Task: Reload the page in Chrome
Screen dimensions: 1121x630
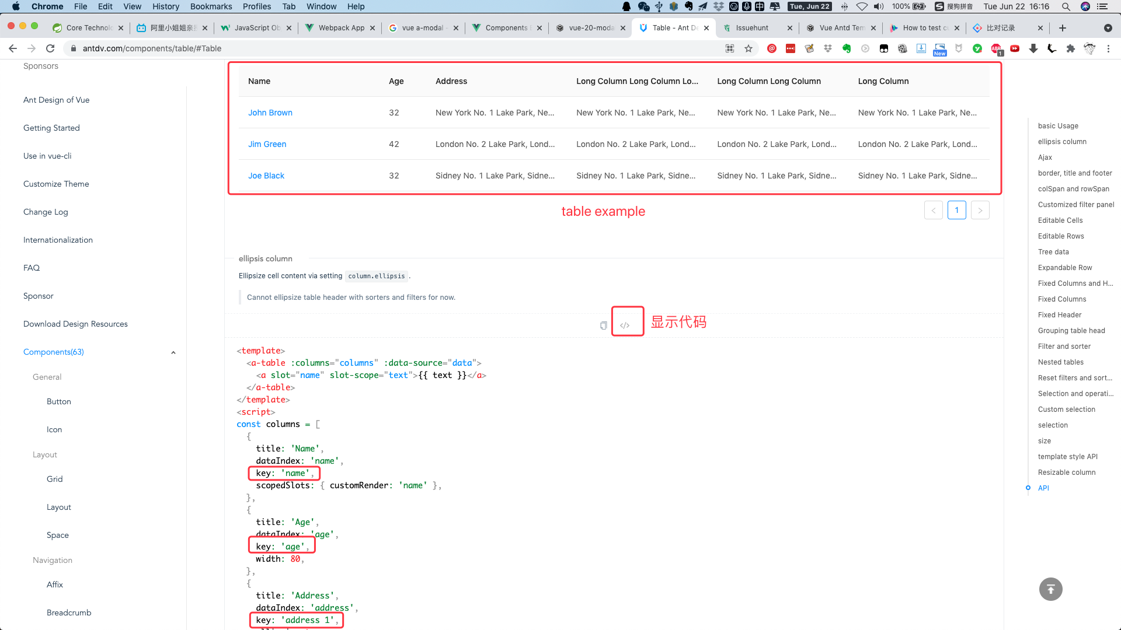Action: (50, 48)
